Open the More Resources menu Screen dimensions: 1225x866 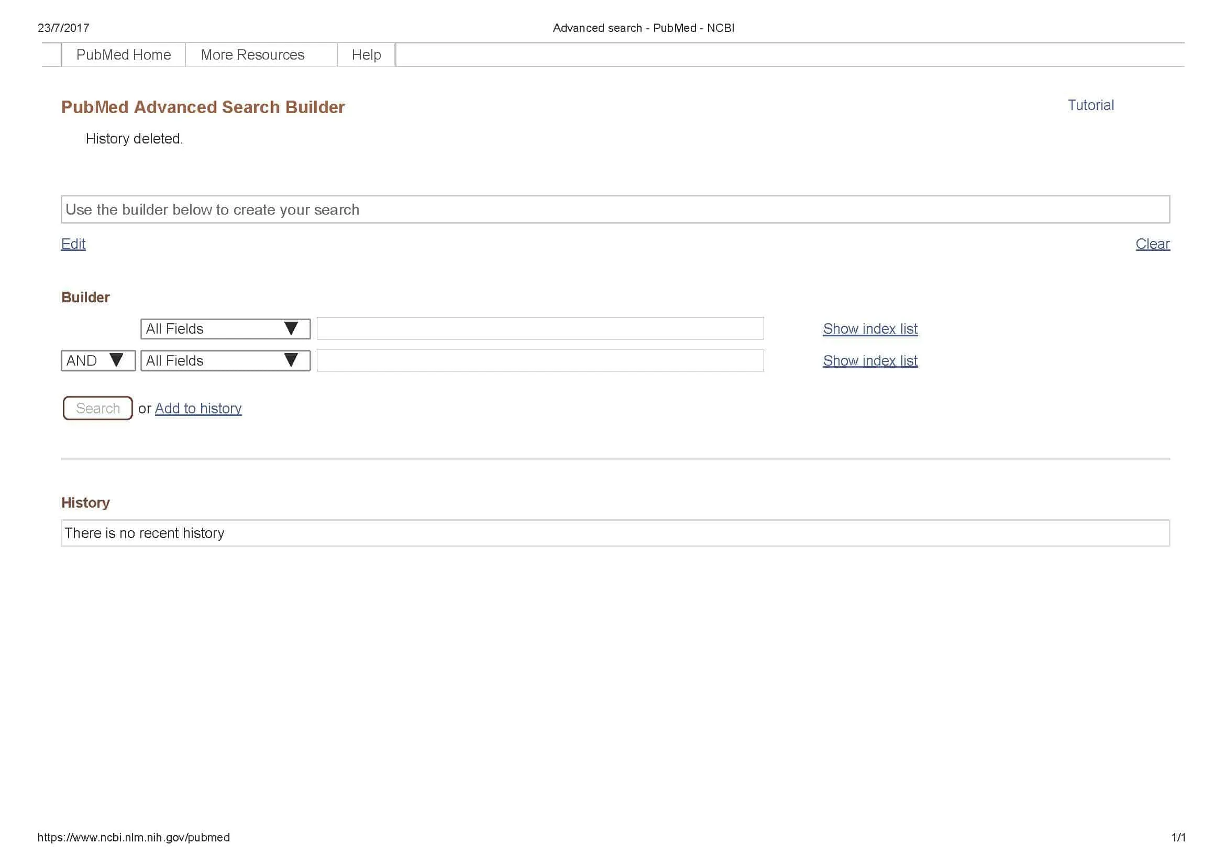tap(252, 55)
